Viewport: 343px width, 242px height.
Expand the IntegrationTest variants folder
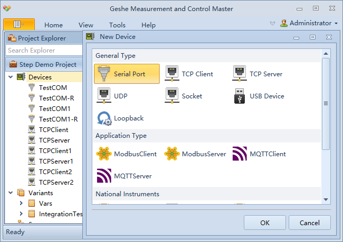pyautogui.click(x=21, y=214)
